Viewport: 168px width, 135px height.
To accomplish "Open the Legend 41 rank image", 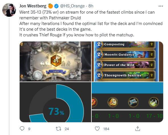I will [55, 61].
